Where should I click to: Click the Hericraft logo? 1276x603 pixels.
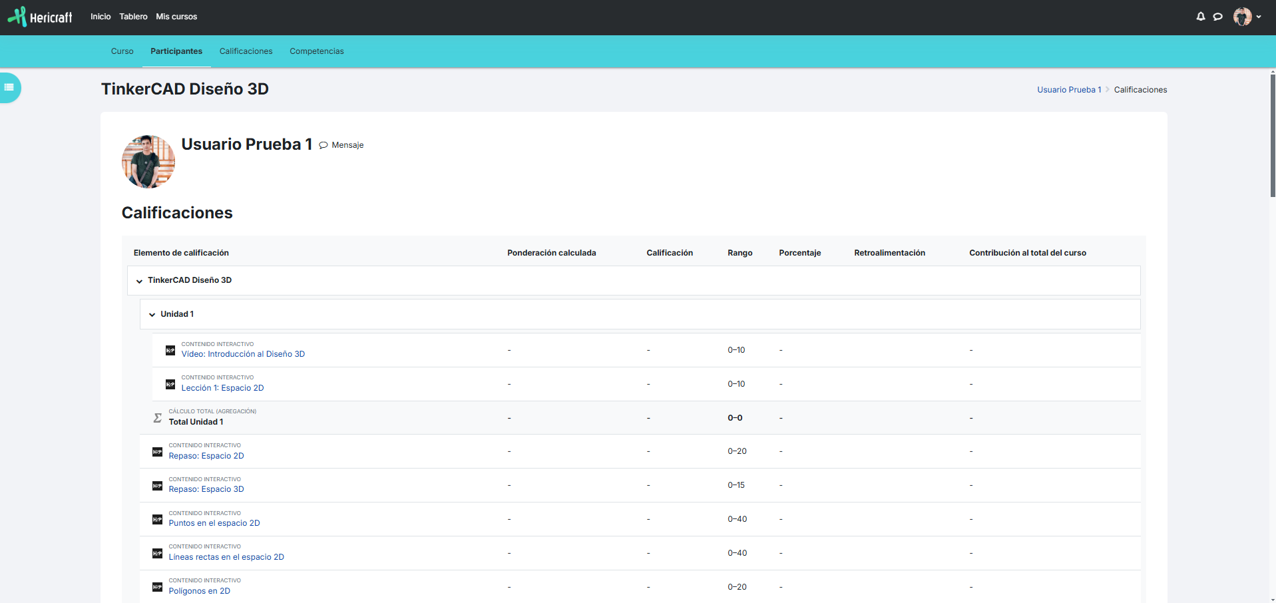(40, 17)
